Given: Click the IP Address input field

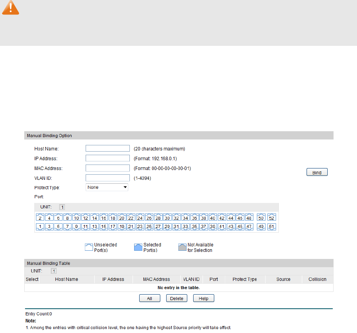Looking at the screenshot, I should coord(108,158).
